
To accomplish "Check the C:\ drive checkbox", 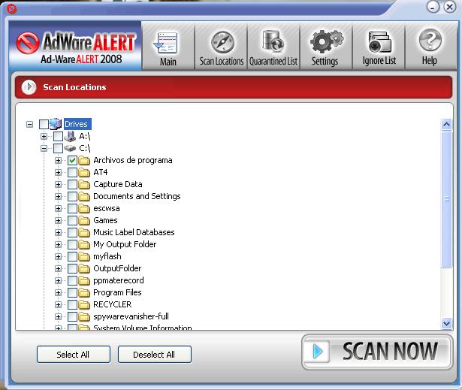I will coord(58,148).
